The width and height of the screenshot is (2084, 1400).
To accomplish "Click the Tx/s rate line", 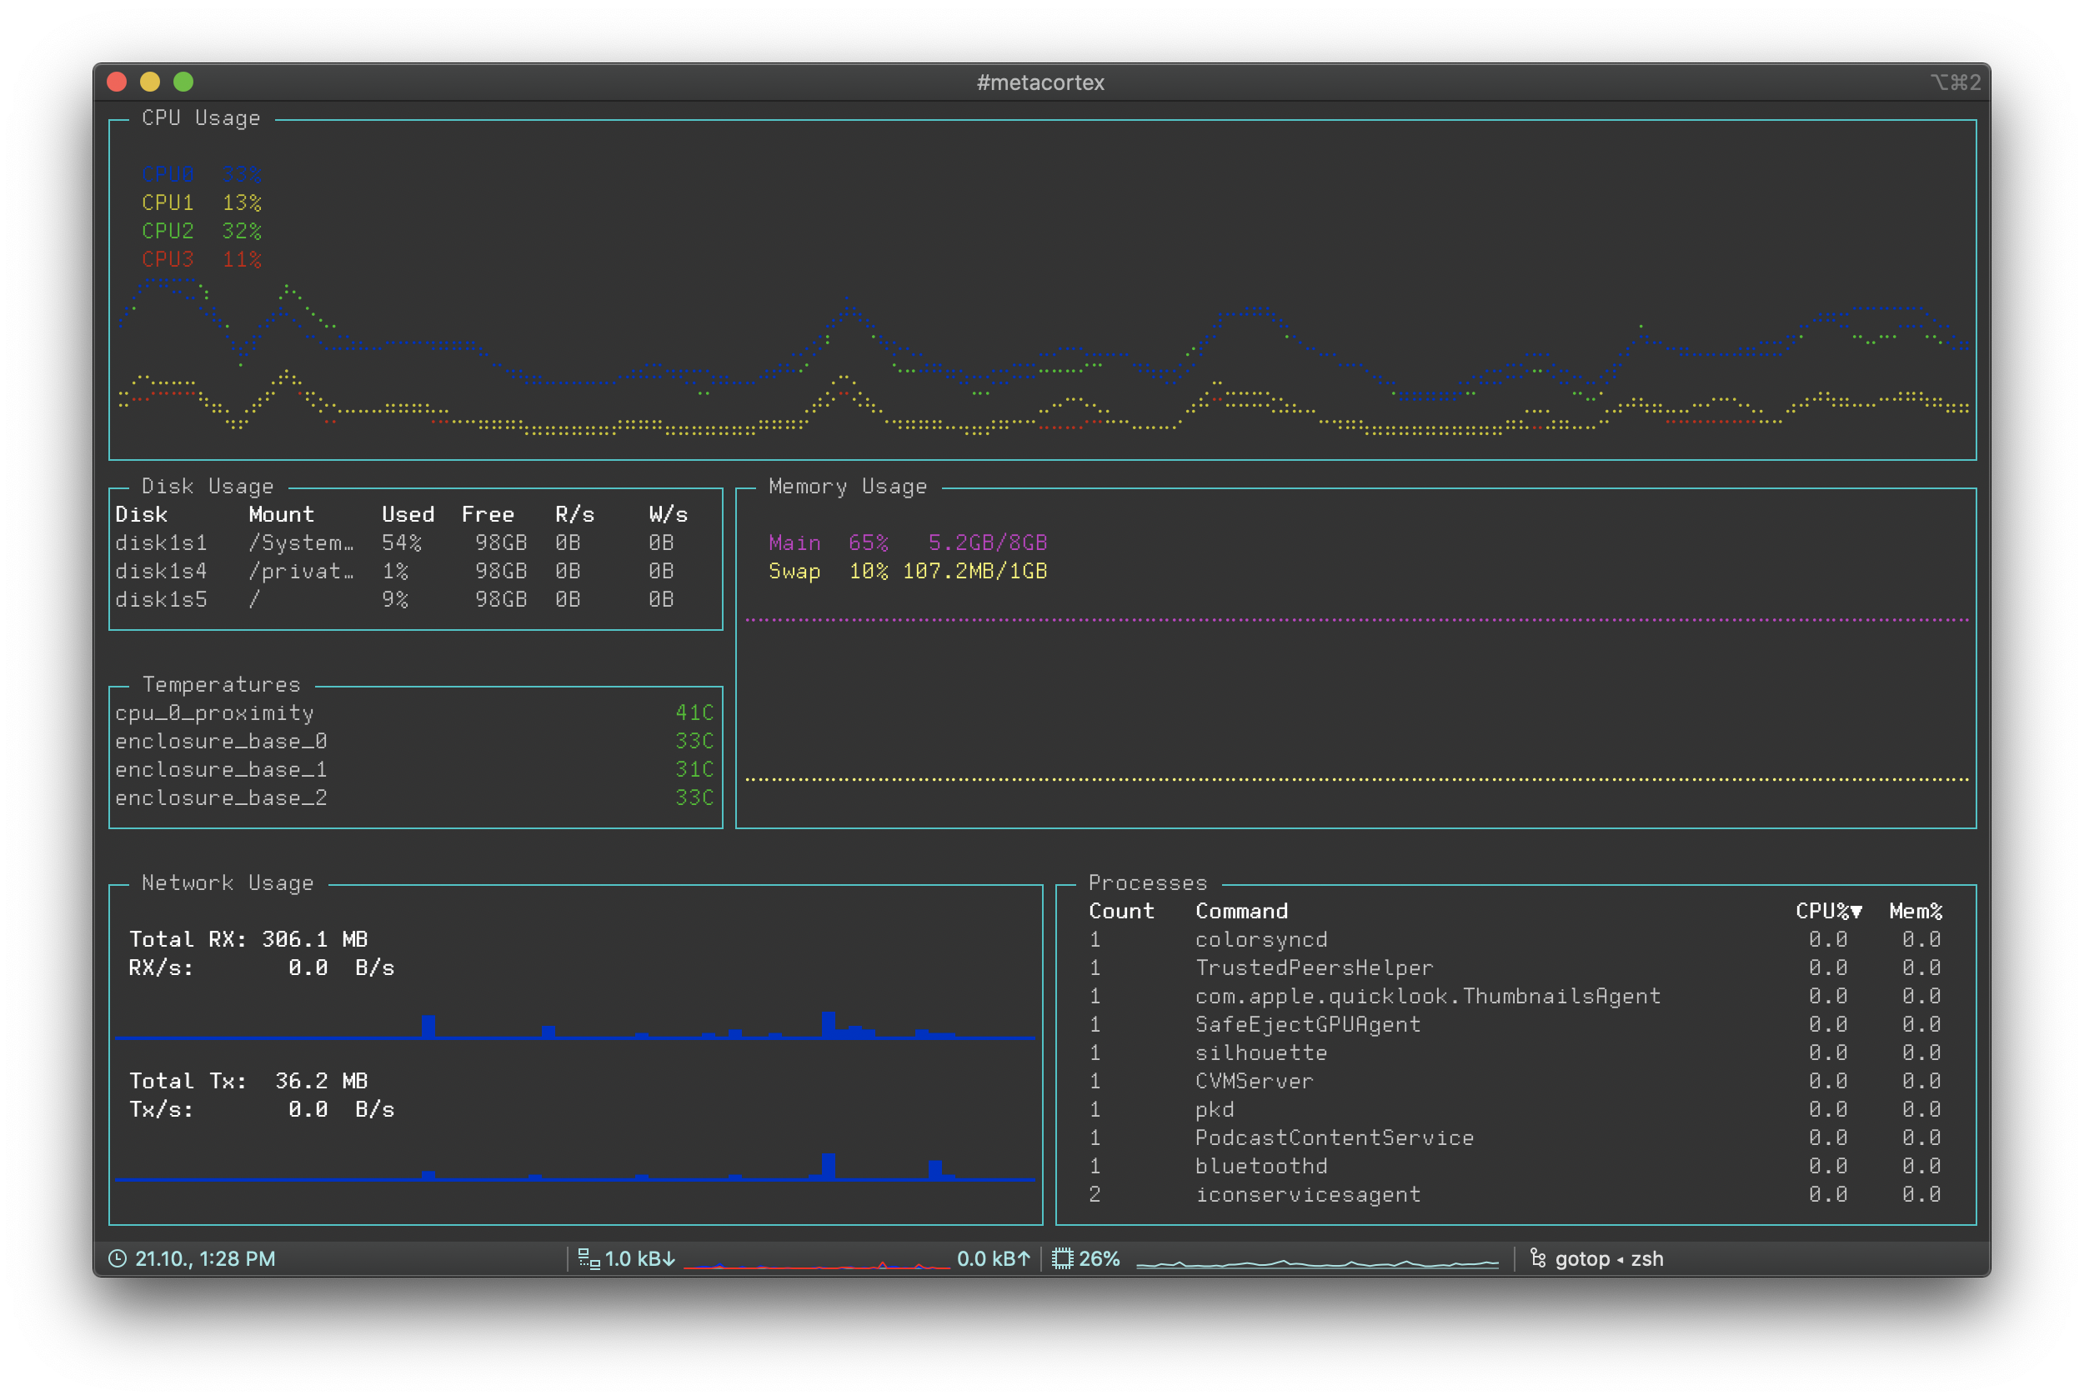I will pyautogui.click(x=262, y=1110).
